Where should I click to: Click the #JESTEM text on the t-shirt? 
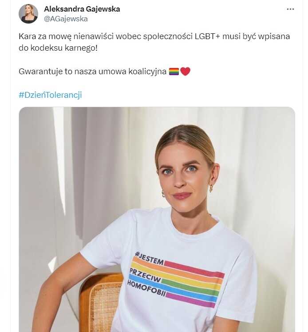click(149, 258)
